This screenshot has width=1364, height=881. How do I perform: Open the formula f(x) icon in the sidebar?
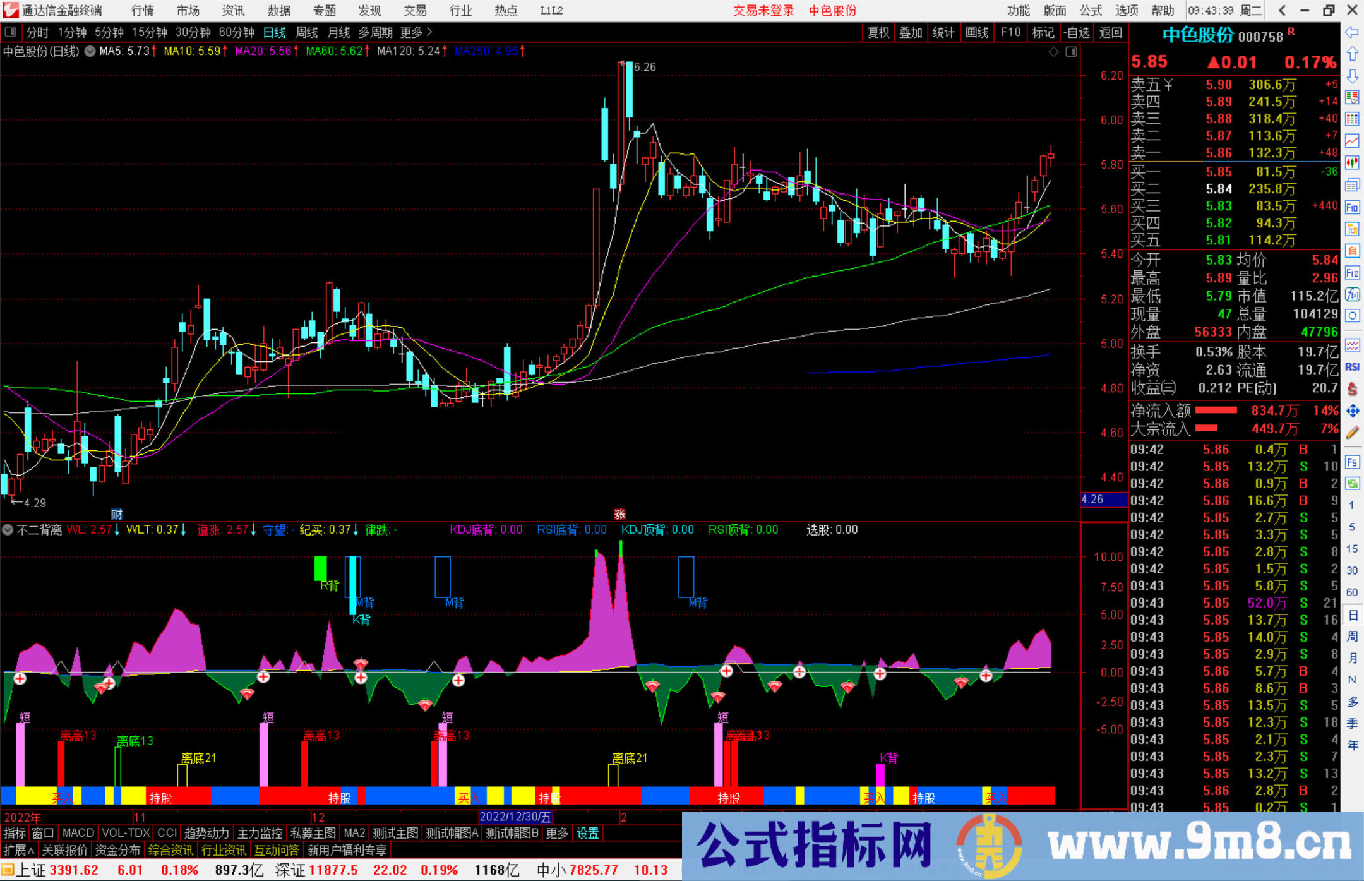[1352, 294]
